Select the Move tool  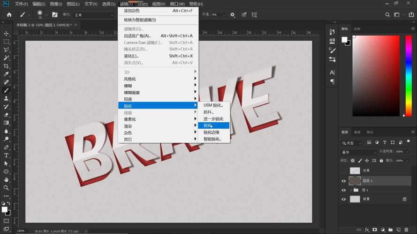6,34
